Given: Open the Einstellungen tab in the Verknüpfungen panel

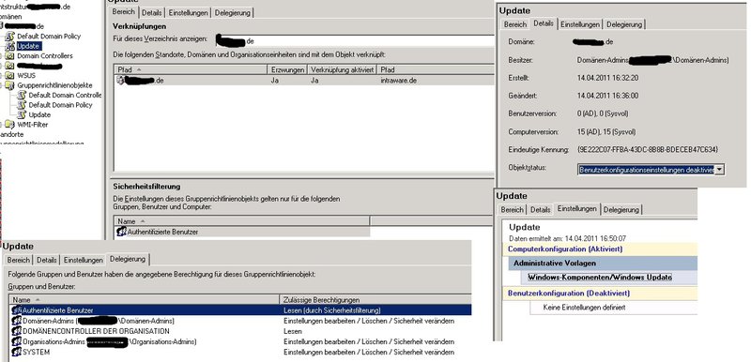Looking at the screenshot, I should coord(189,13).
